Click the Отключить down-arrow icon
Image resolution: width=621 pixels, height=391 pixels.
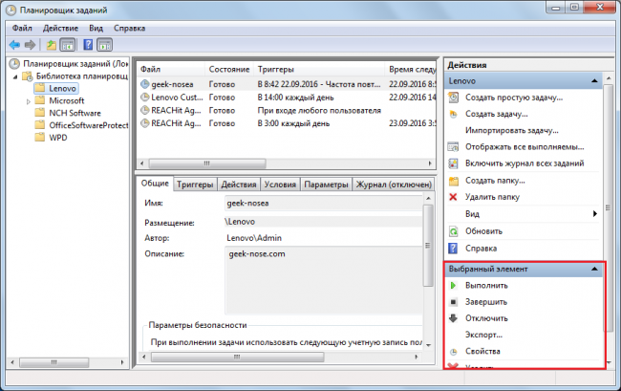point(454,318)
